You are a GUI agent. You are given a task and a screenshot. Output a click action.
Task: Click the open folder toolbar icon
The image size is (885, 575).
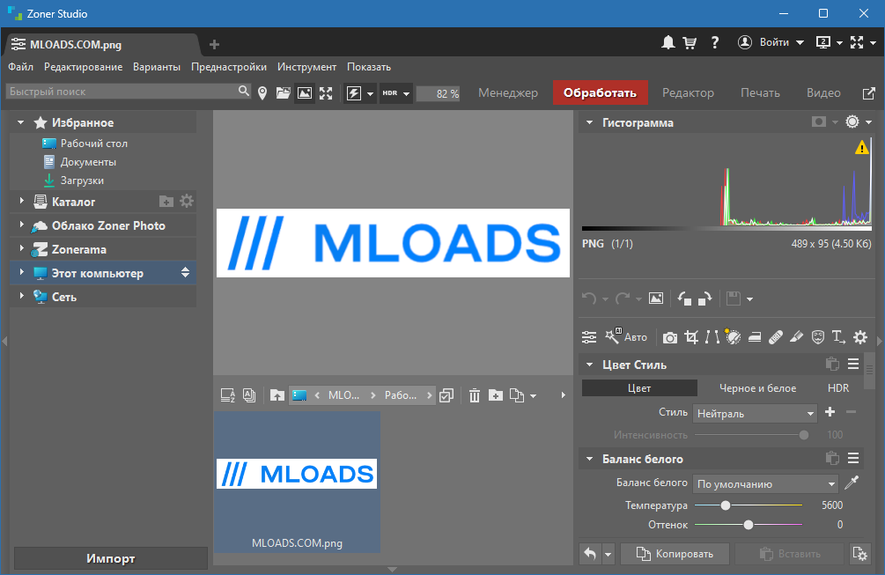pos(284,93)
